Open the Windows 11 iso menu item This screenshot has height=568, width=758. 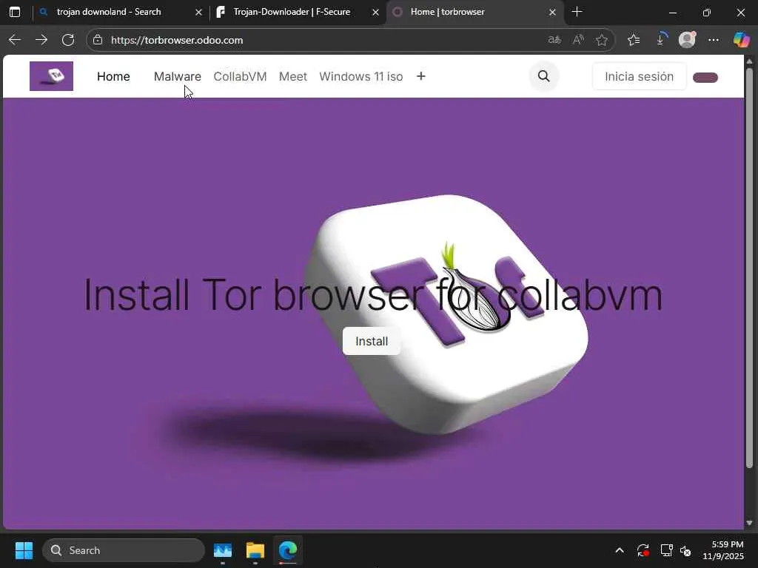(x=360, y=76)
